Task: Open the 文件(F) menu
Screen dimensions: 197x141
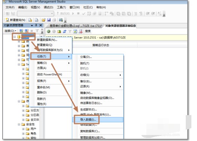Action: click(10, 7)
